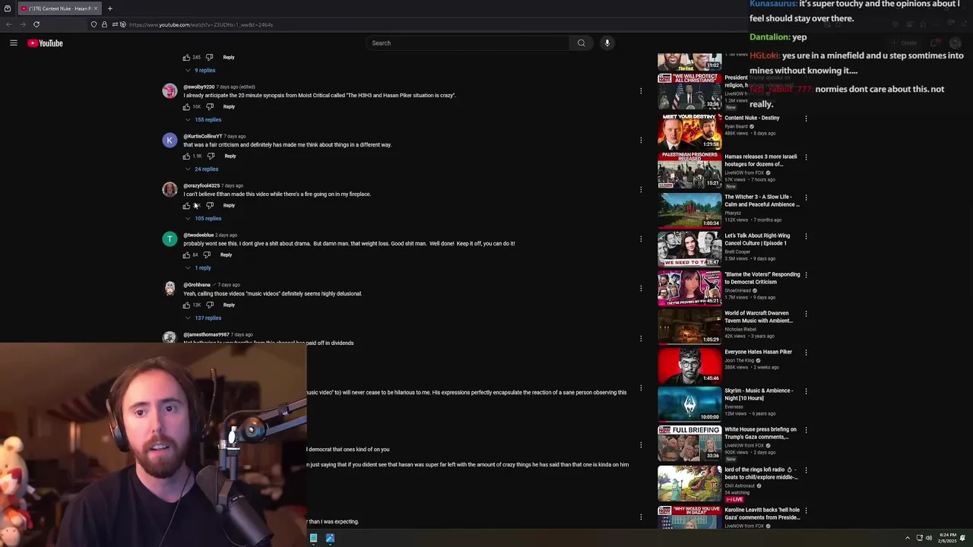
Task: Close the Content Nuke browser tab
Action: (x=96, y=8)
